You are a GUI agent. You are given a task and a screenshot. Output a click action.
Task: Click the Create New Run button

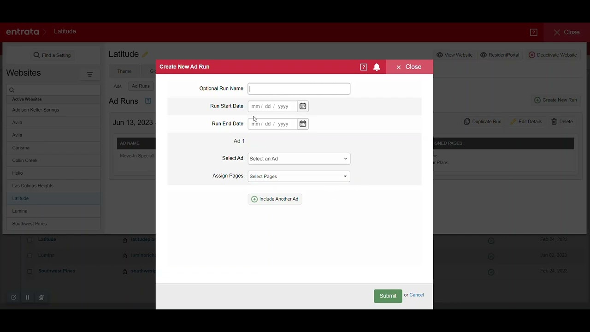pyautogui.click(x=555, y=100)
